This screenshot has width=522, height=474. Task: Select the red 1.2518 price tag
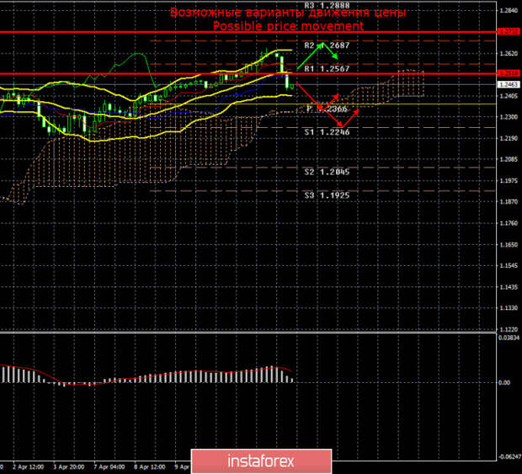tap(508, 74)
